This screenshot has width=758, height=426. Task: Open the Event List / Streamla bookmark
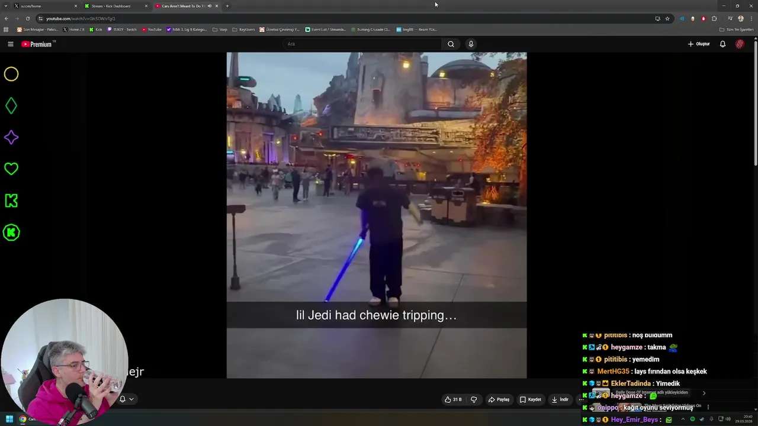326,30
